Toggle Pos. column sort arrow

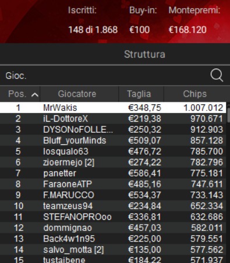point(35,94)
